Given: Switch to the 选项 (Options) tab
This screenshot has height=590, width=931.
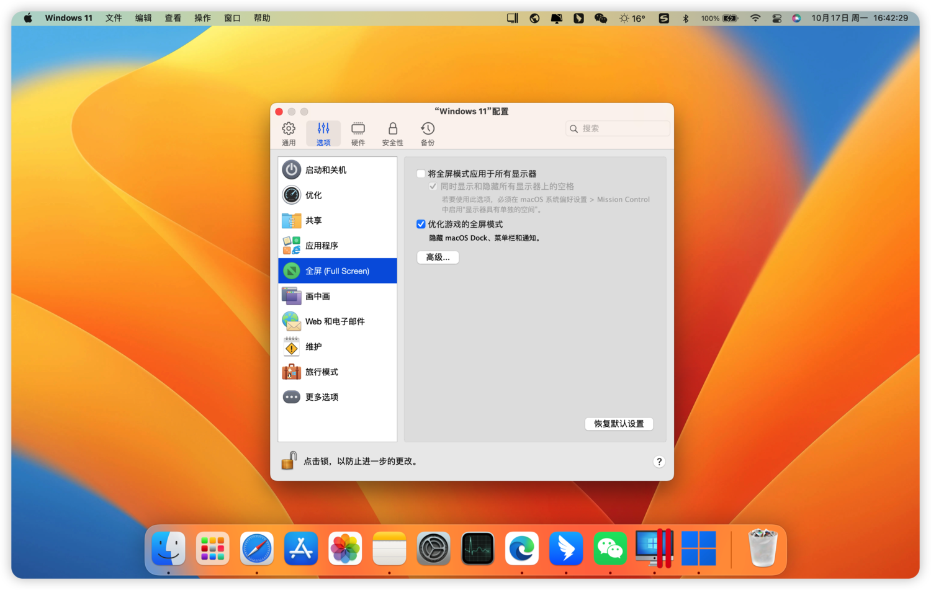Looking at the screenshot, I should 323,133.
